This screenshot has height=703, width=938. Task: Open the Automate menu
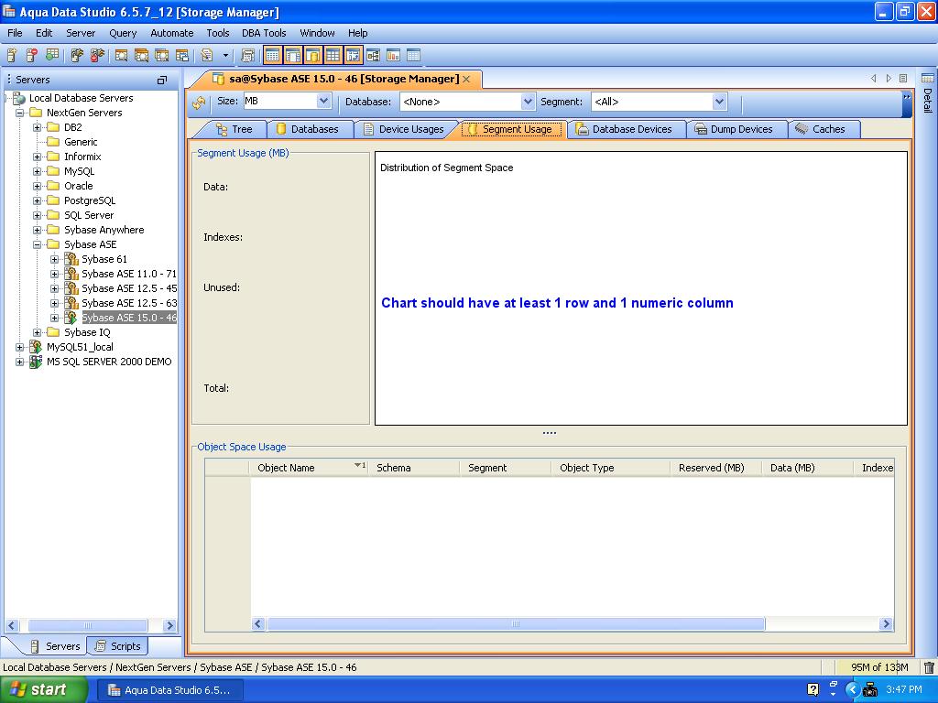171,33
